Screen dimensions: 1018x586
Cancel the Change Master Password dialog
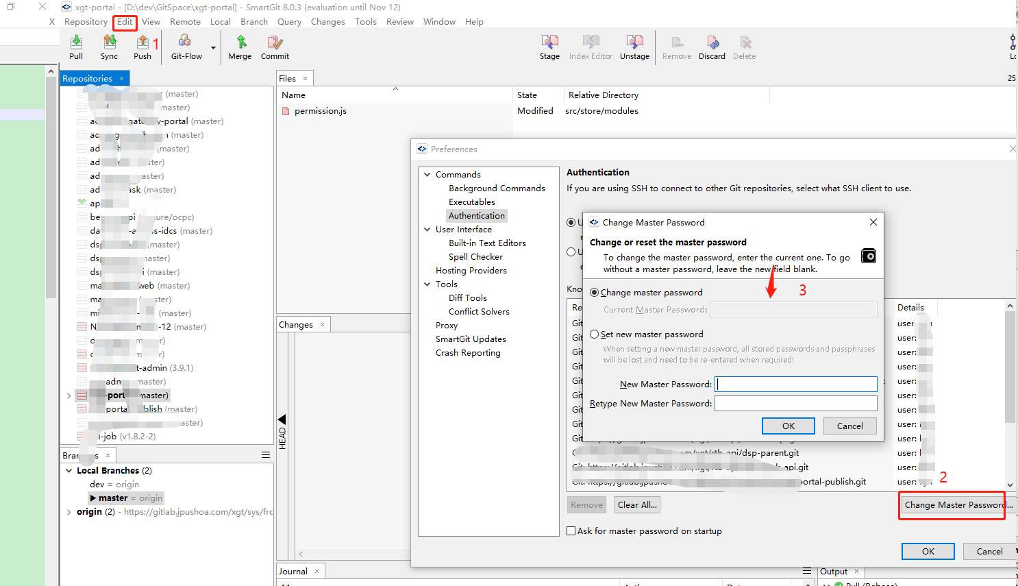pyautogui.click(x=850, y=426)
